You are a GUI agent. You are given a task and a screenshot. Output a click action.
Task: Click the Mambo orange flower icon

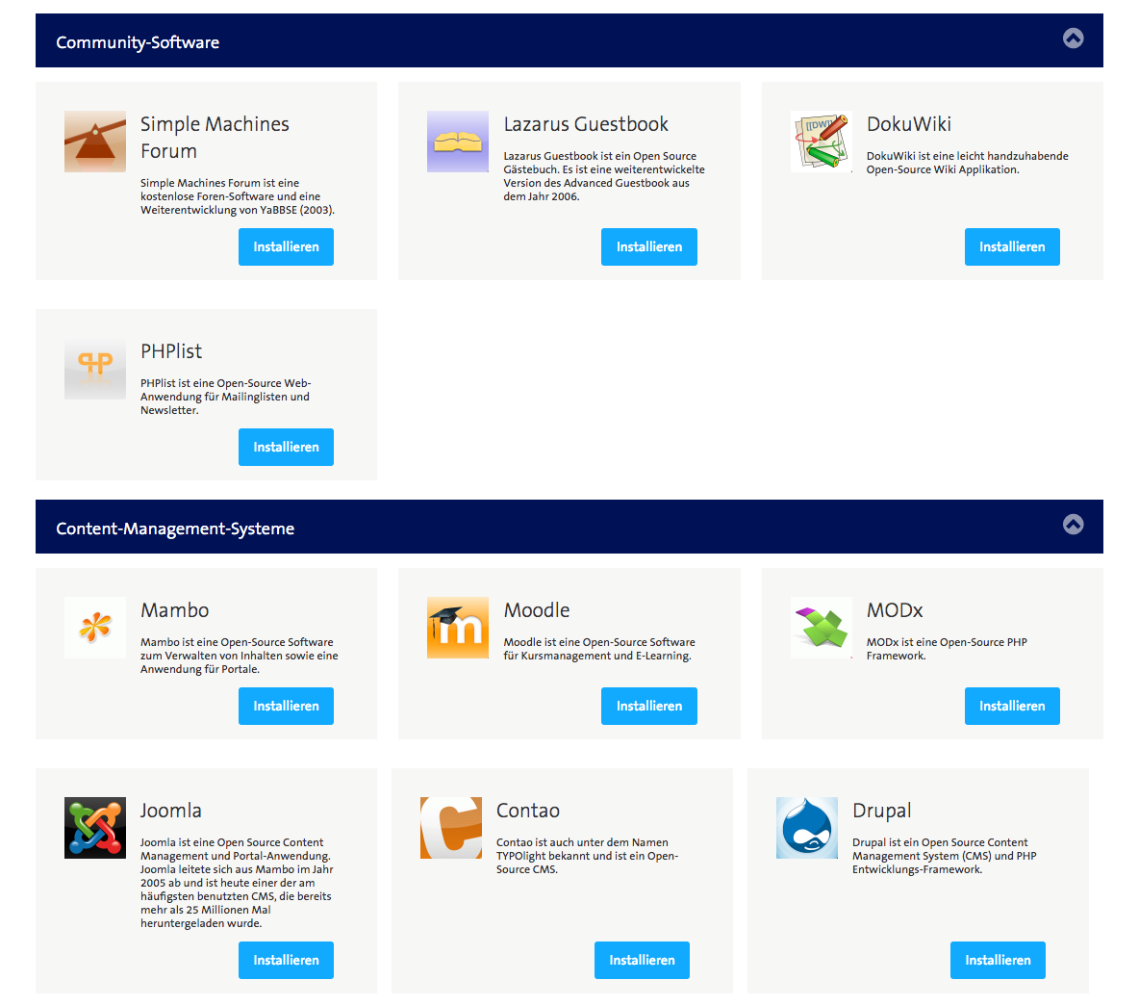tap(95, 628)
